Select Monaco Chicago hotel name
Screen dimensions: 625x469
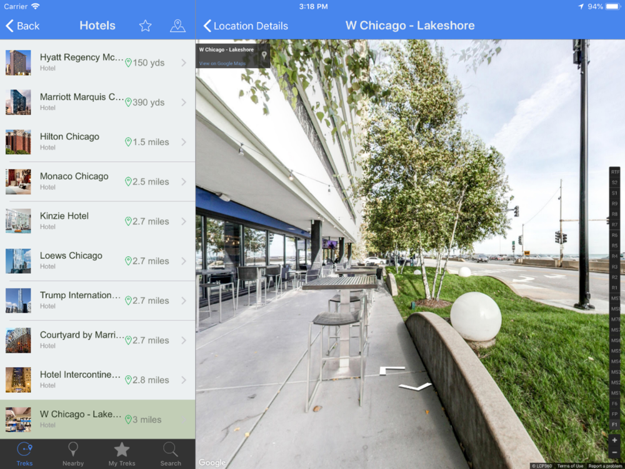pos(74,176)
